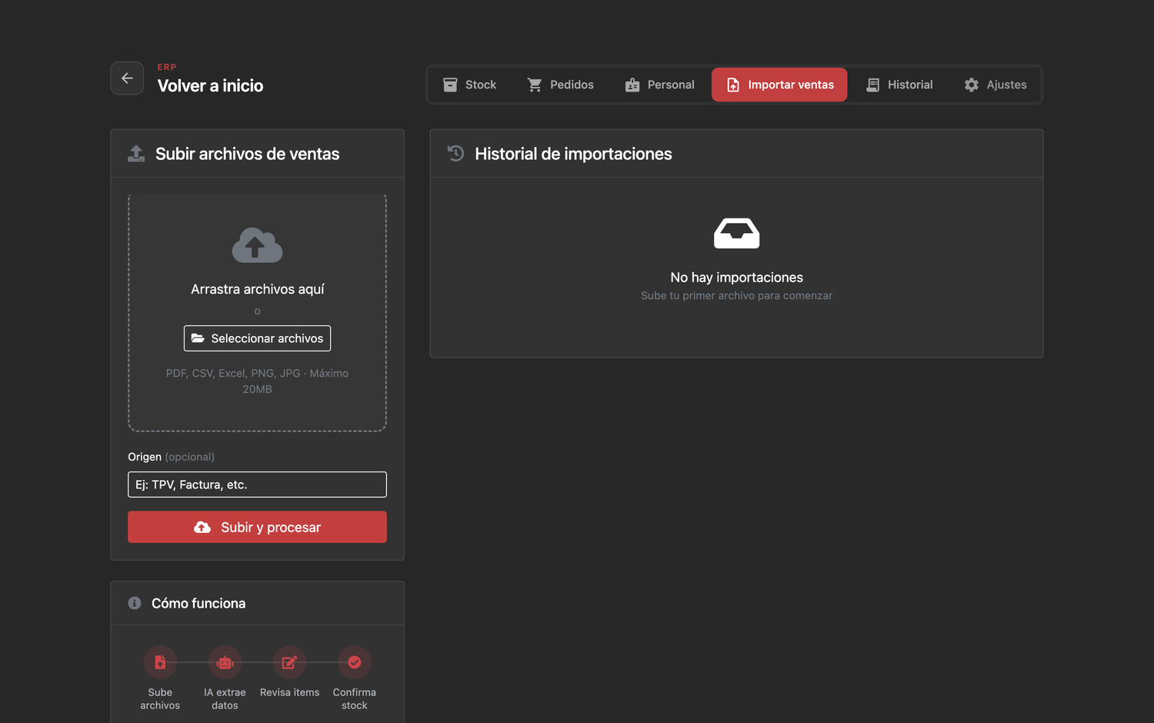Click the 'IA extrae datos' step label

(x=225, y=699)
